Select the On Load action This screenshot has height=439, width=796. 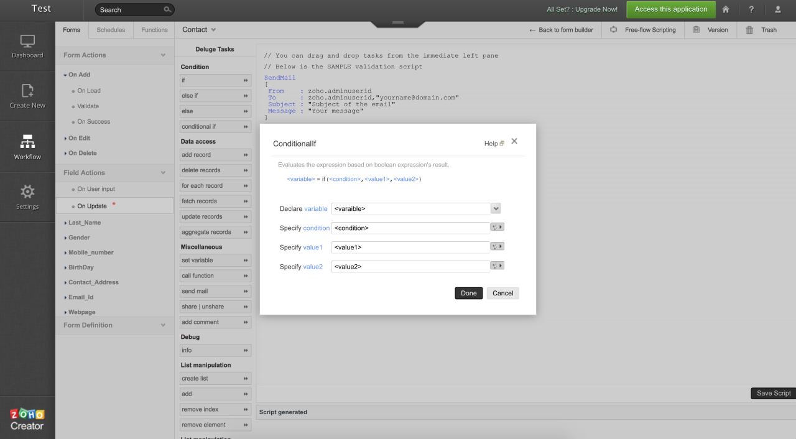(89, 91)
